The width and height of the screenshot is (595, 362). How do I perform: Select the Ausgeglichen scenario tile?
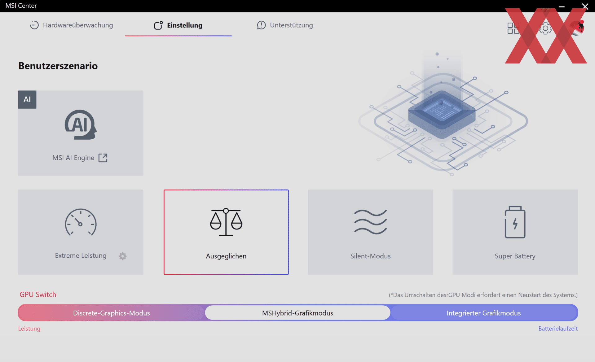coord(226,232)
